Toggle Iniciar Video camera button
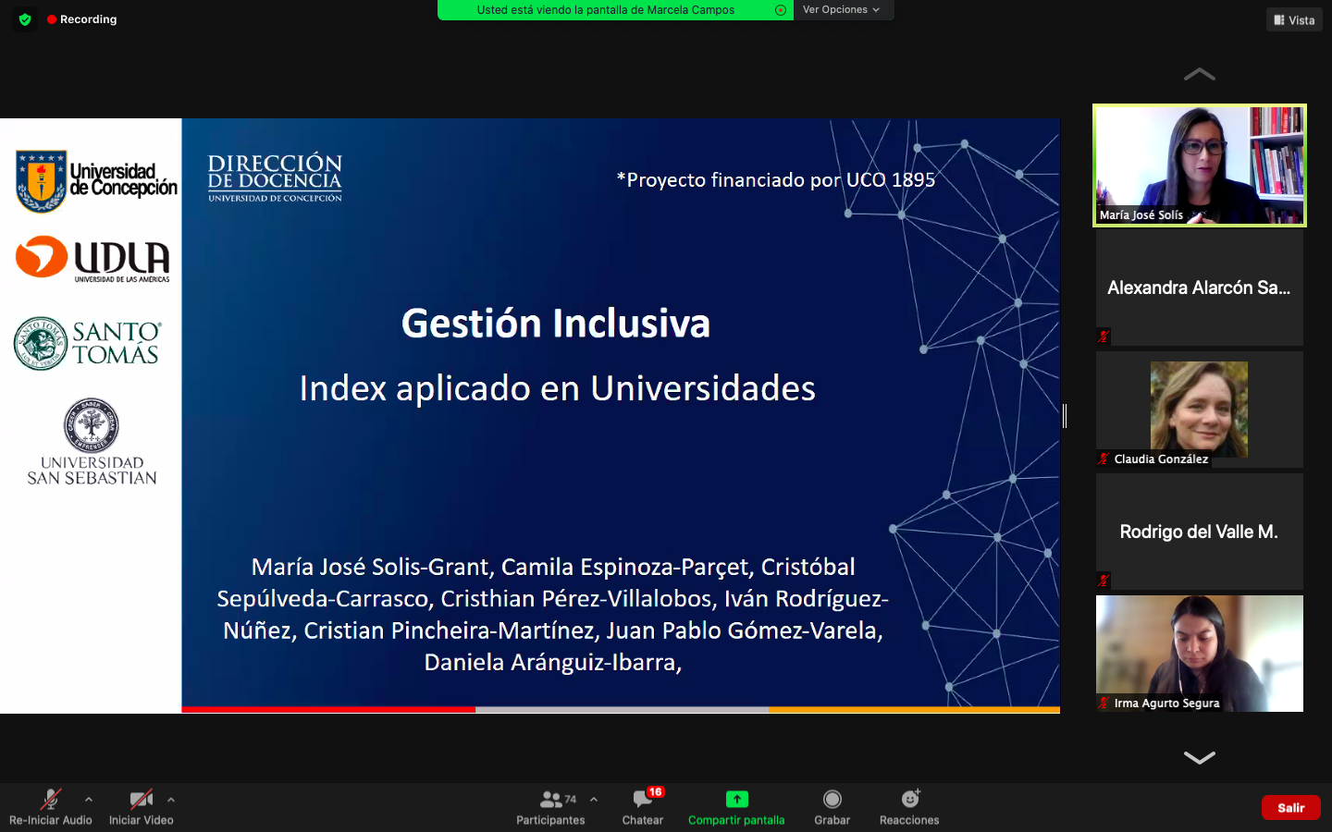Image resolution: width=1332 pixels, height=832 pixels. point(142,807)
